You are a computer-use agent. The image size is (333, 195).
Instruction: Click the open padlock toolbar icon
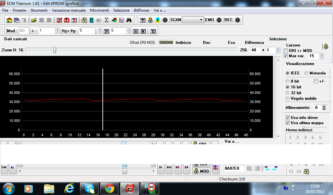point(150,20)
